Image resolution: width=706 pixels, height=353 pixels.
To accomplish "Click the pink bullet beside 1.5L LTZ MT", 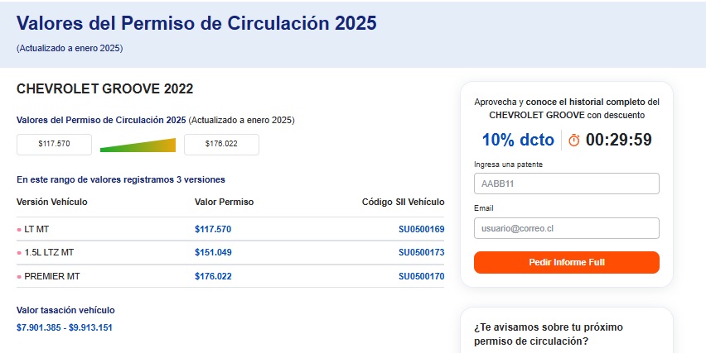I will [19, 253].
